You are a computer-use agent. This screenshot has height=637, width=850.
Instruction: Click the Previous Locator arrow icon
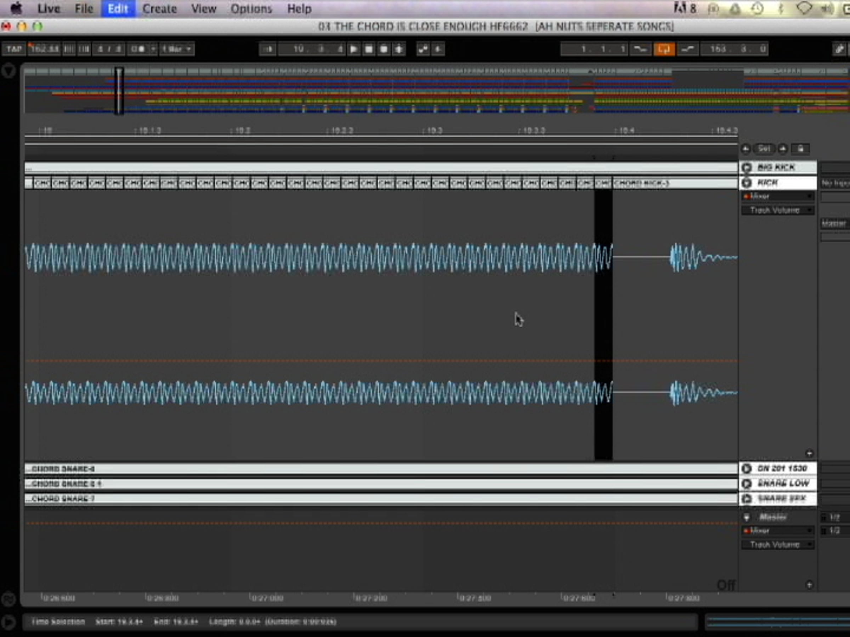[746, 149]
